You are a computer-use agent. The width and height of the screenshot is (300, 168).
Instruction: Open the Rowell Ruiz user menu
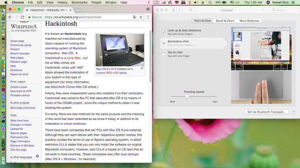coord(281,2)
